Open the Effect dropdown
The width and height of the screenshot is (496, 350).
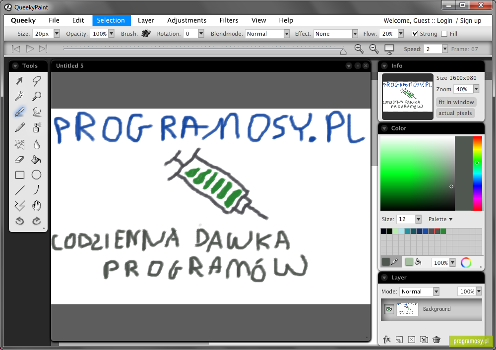355,34
